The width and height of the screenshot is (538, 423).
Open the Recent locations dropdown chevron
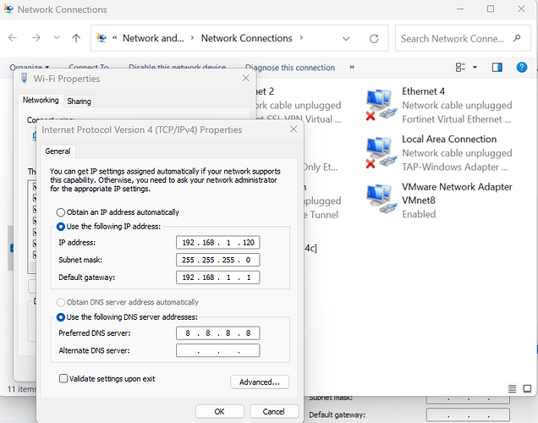pyautogui.click(x=57, y=38)
